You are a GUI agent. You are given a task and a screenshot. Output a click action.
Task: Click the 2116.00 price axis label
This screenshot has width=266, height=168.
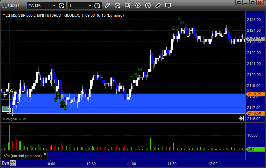coord(254,119)
